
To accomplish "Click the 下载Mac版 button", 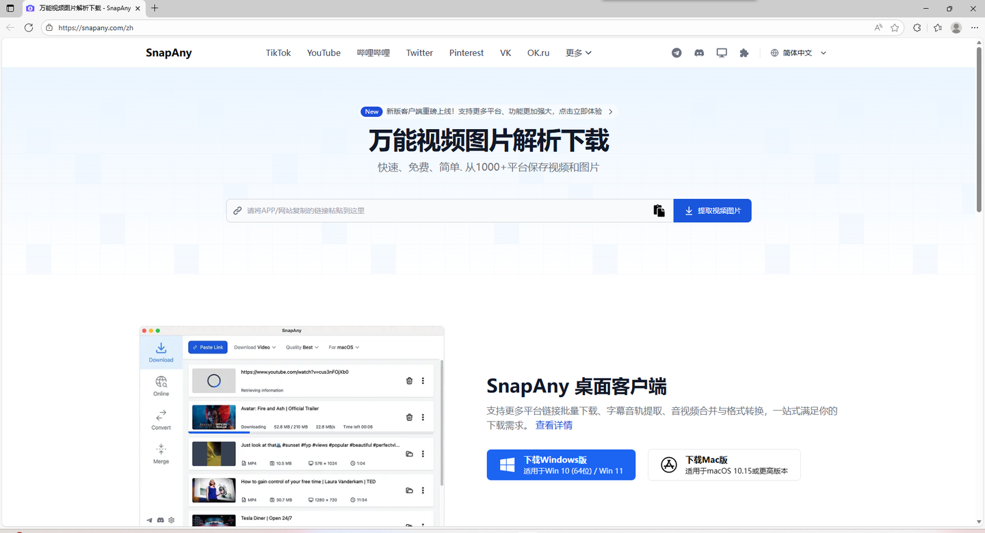I will (x=724, y=465).
